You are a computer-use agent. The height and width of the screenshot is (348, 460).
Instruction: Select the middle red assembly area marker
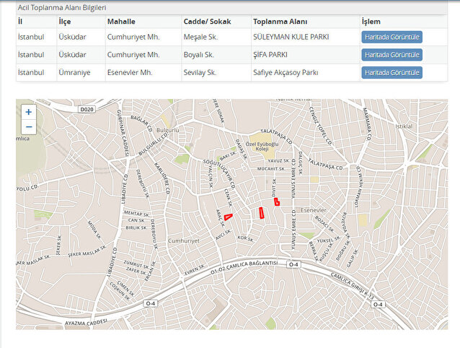pos(261,212)
